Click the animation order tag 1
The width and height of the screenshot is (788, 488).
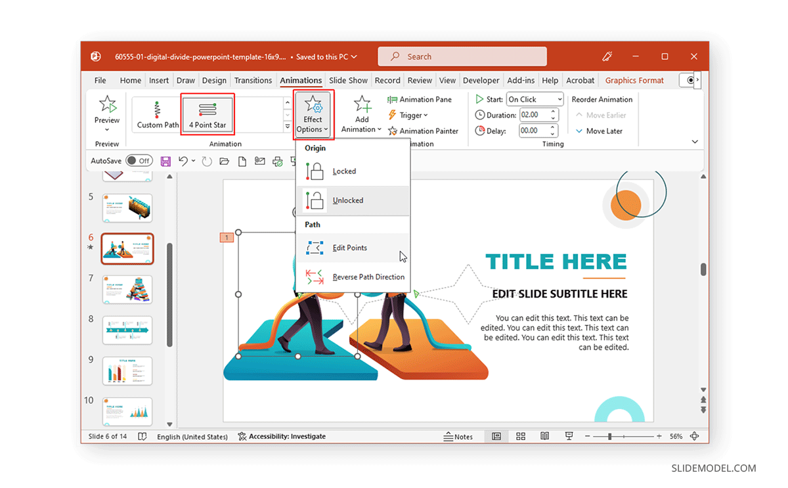pyautogui.click(x=227, y=238)
